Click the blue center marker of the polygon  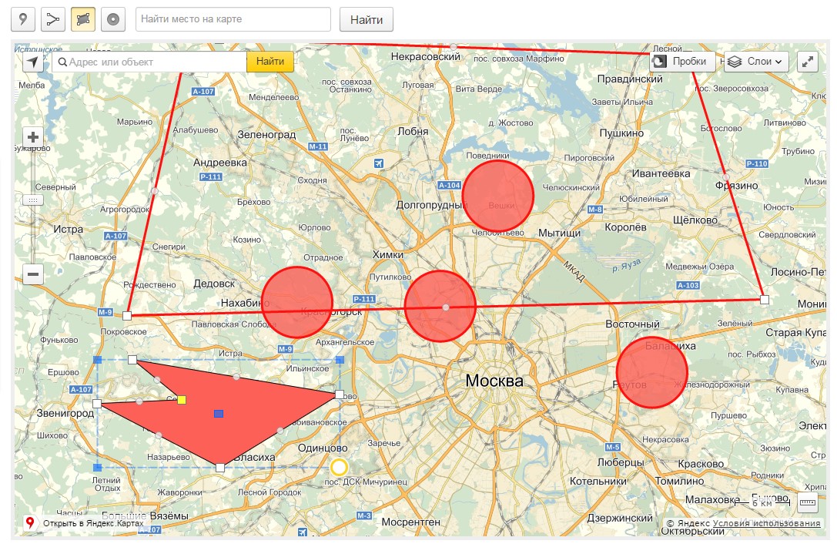(x=219, y=414)
